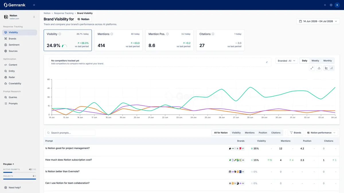344x193 pixels.
Task: Select All for Notion tab
Action: (x=221, y=133)
